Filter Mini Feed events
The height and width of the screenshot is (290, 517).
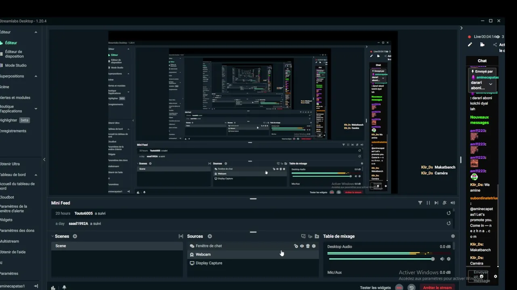click(x=420, y=203)
